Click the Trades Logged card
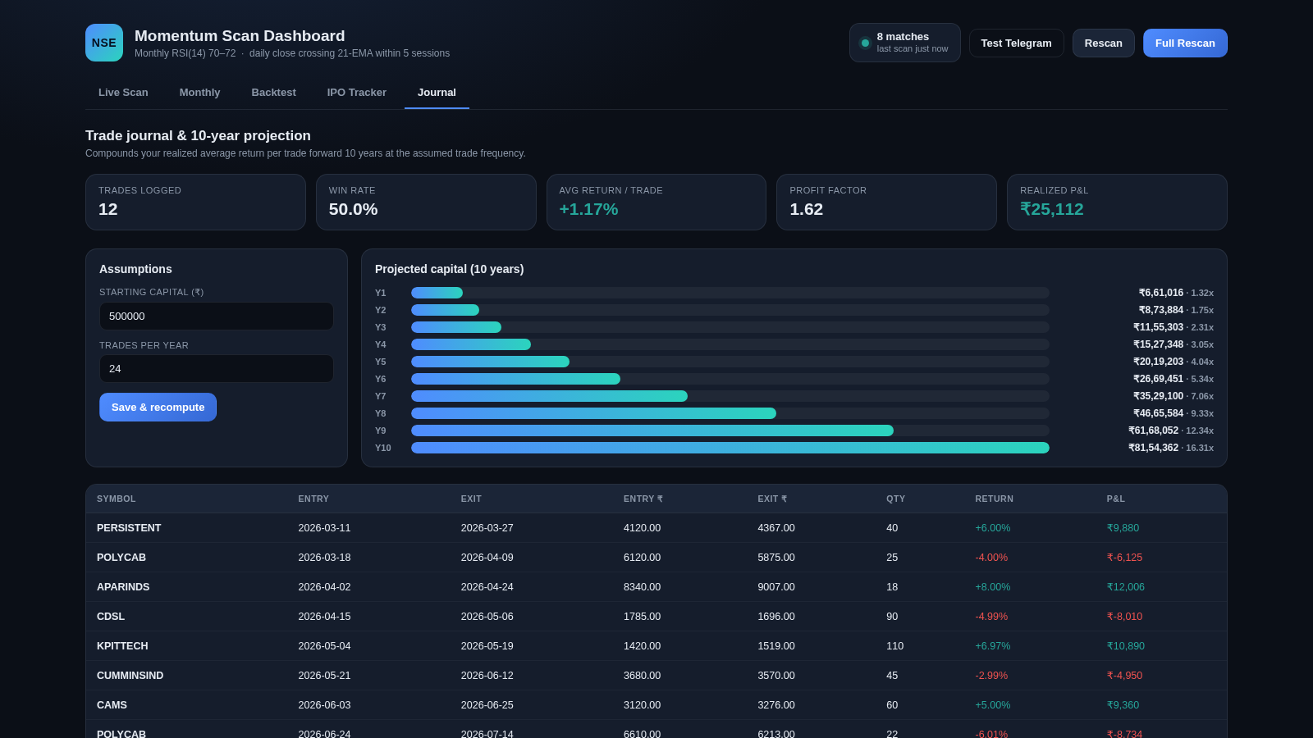Viewport: 1313px width, 738px height. pos(195,202)
